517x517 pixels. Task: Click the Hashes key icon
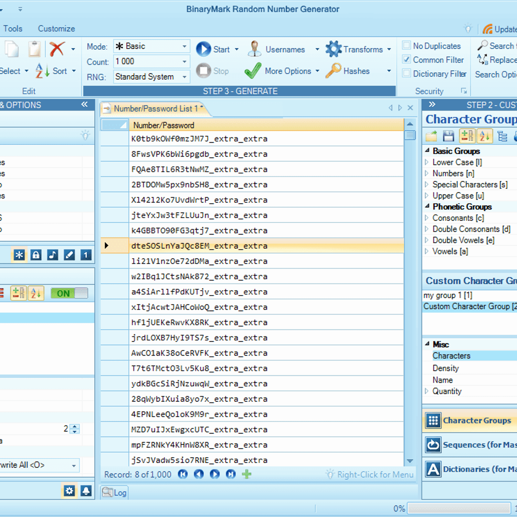[333, 71]
